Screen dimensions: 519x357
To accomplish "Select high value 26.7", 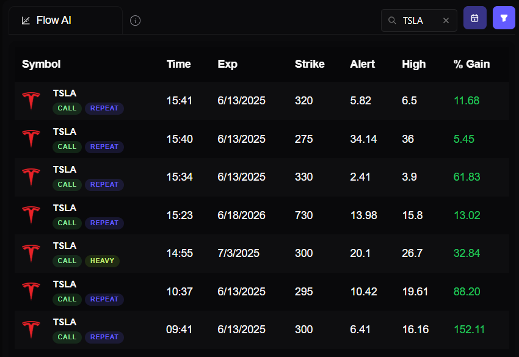I will click(x=412, y=253).
